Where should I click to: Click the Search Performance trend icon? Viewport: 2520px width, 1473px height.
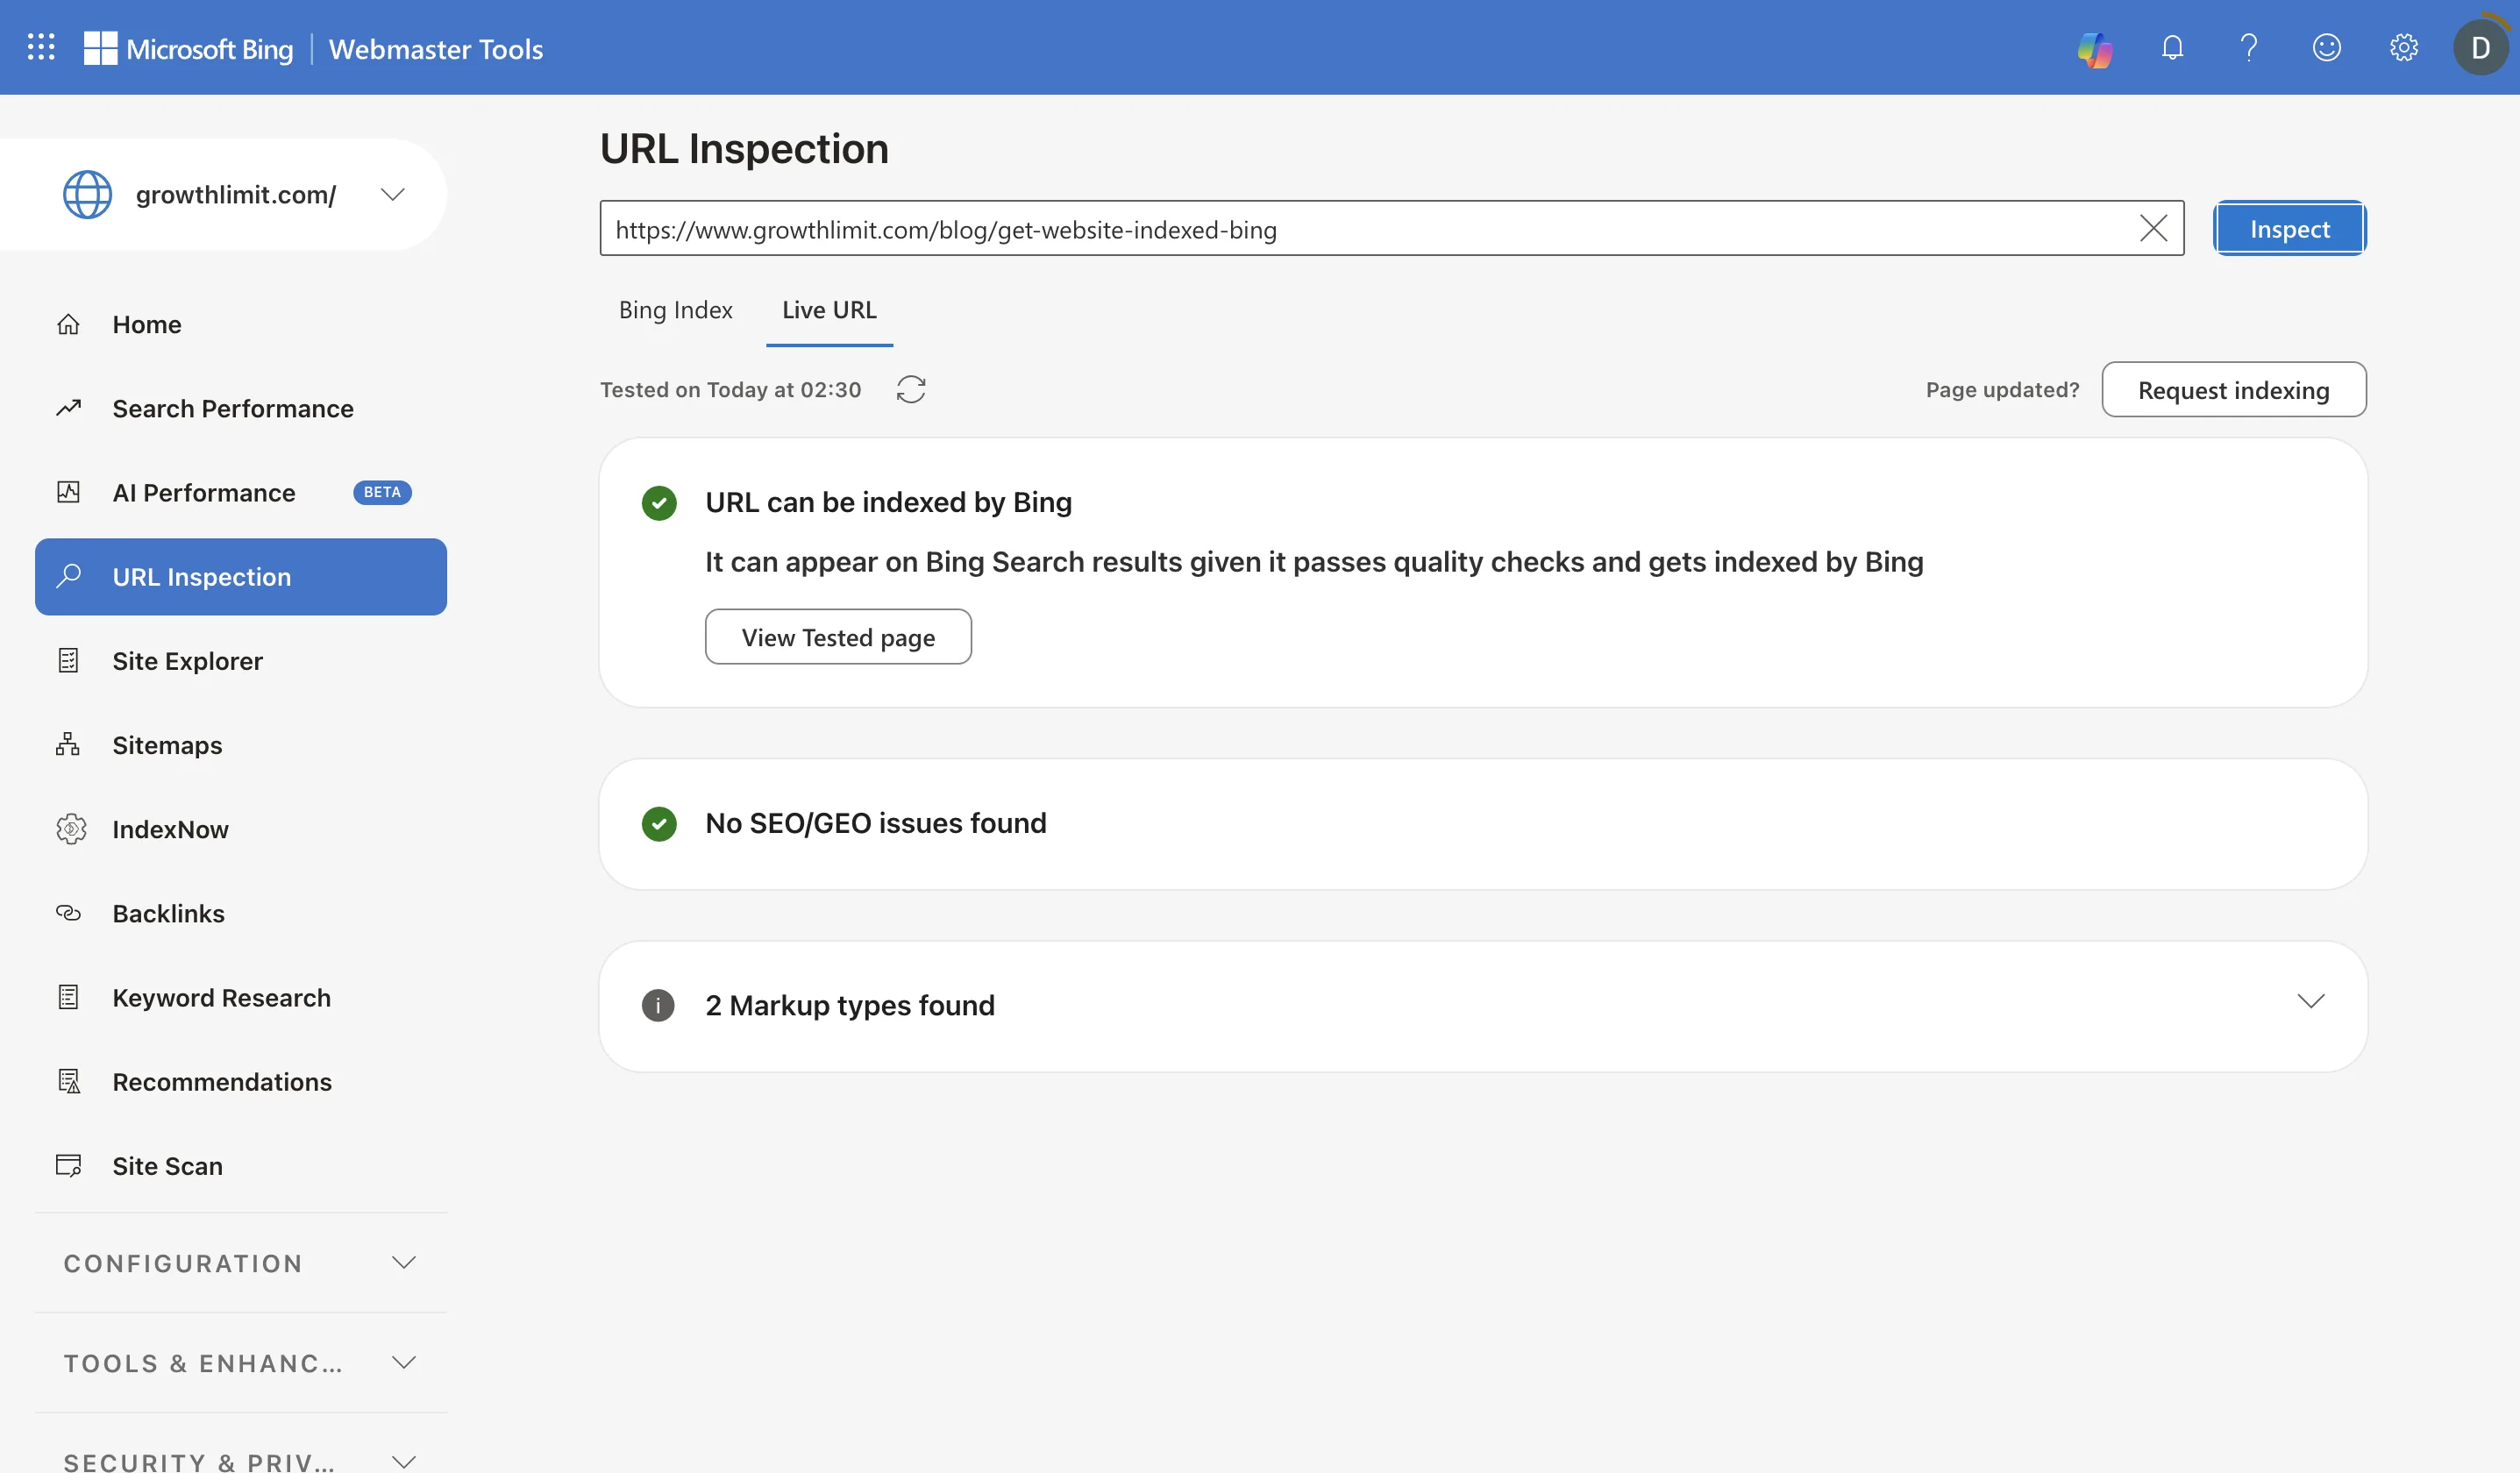pyautogui.click(x=68, y=408)
